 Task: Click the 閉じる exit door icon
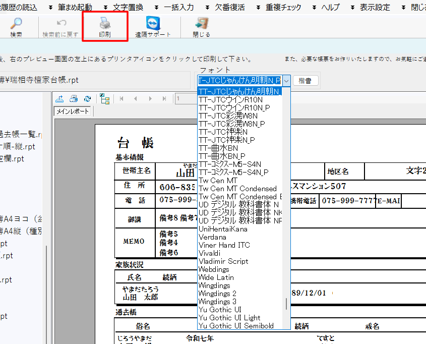(x=201, y=24)
